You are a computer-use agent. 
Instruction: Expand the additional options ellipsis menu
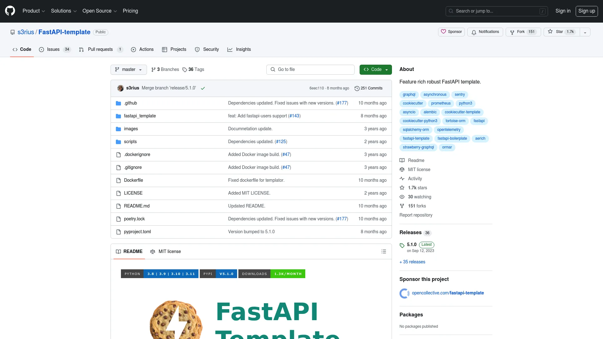pyautogui.click(x=585, y=32)
